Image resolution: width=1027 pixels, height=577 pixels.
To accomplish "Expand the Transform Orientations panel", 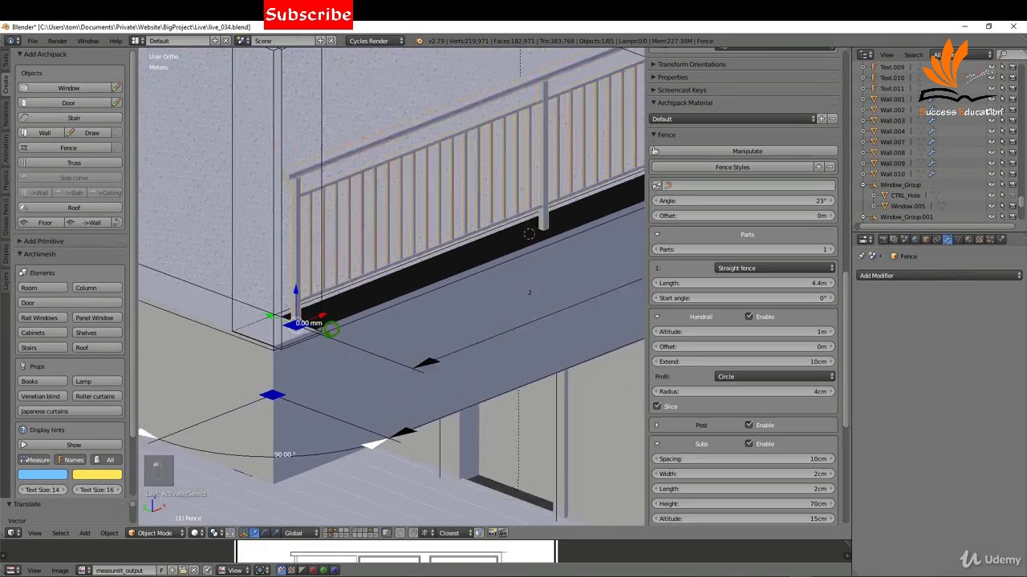I will coord(691,64).
